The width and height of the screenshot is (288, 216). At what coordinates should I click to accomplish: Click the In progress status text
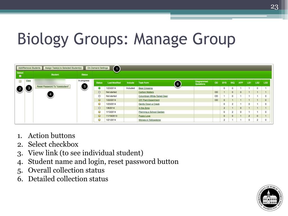coord(84,81)
